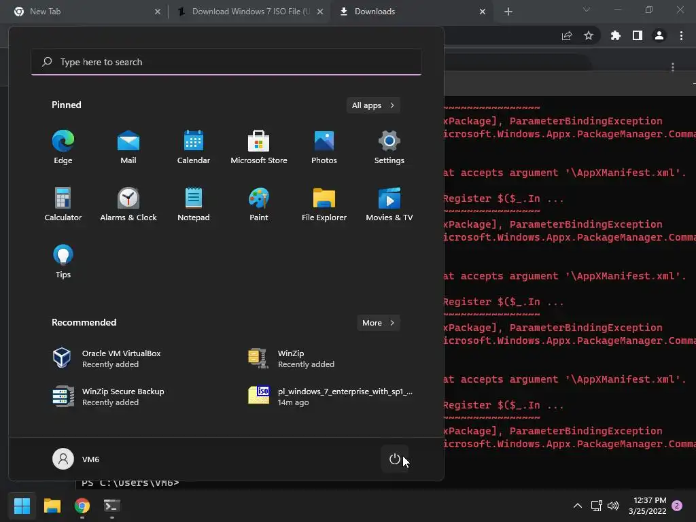Open the Downloads page more actions menu
The height and width of the screenshot is (522, 696).
click(x=673, y=67)
